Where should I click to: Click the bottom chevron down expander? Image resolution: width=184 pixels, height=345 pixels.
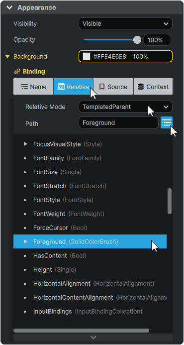[93, 338]
